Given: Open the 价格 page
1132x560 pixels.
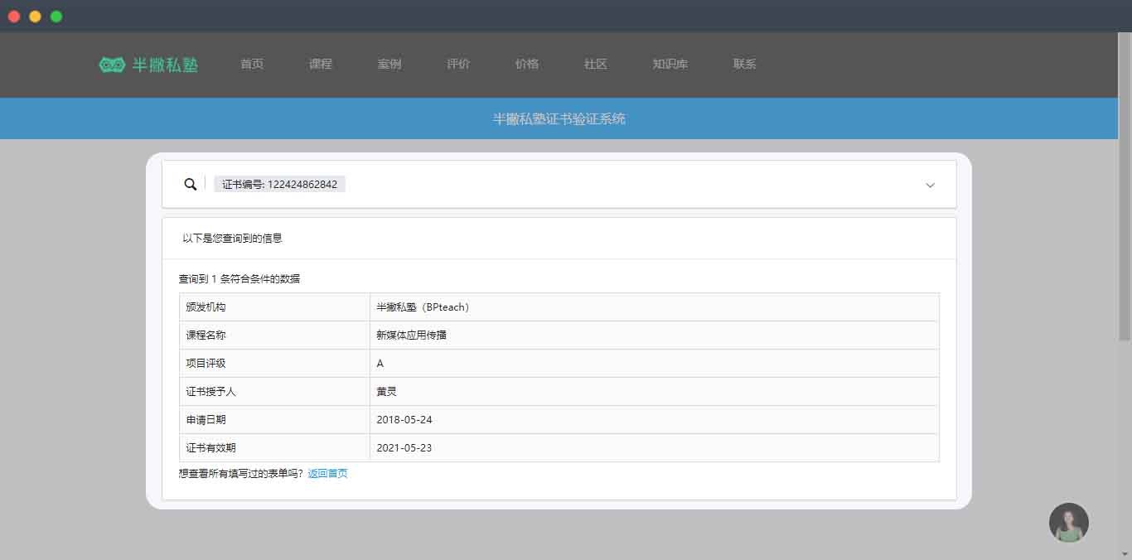Looking at the screenshot, I should tap(527, 64).
